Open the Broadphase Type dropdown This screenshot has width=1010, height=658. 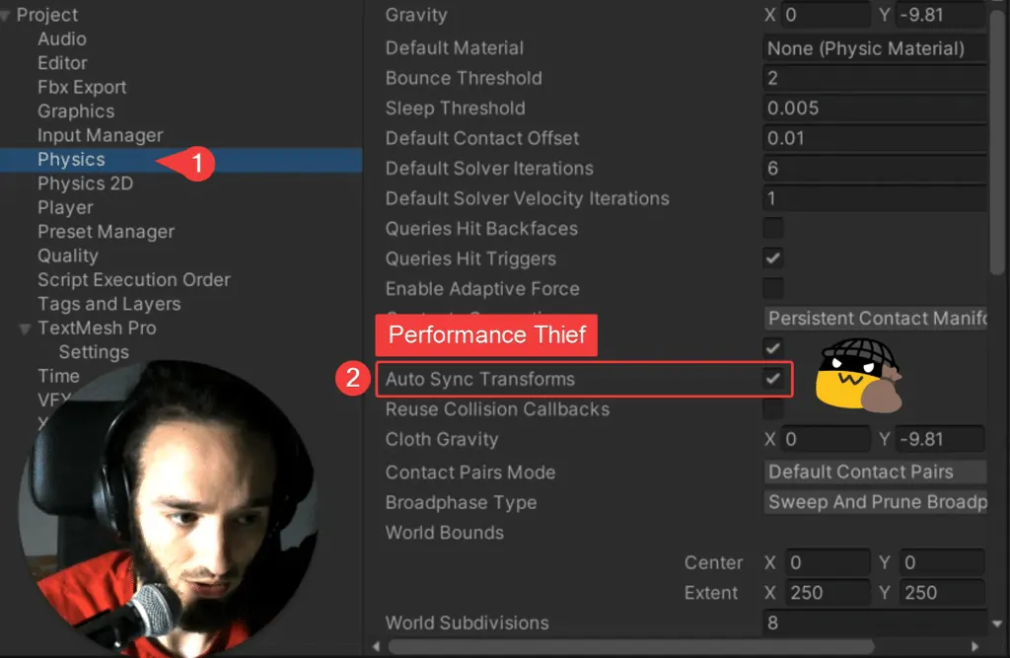point(875,502)
